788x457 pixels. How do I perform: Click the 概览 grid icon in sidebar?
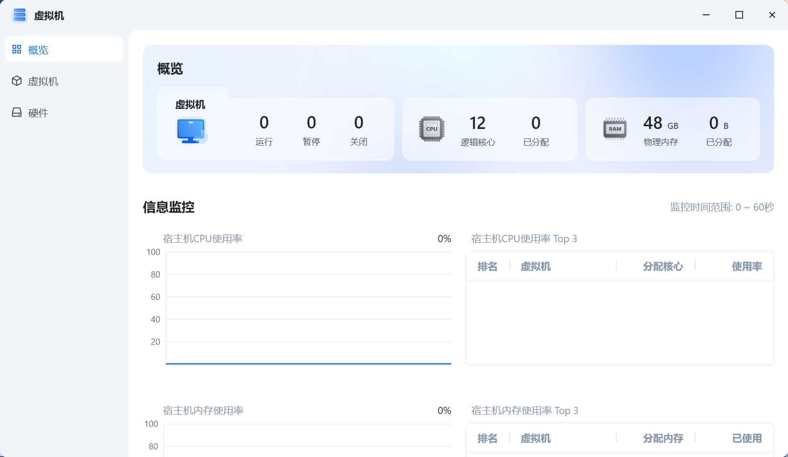point(17,50)
